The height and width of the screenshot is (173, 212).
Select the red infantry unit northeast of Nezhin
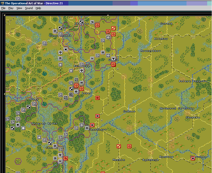pos(129,146)
